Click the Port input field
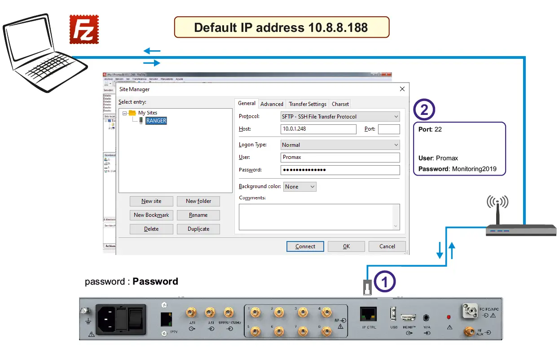Viewport: 559px width, 347px height. 389,129
